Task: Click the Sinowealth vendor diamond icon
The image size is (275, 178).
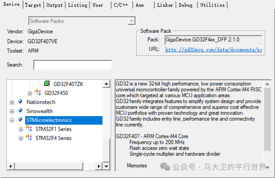Action: click(20, 111)
